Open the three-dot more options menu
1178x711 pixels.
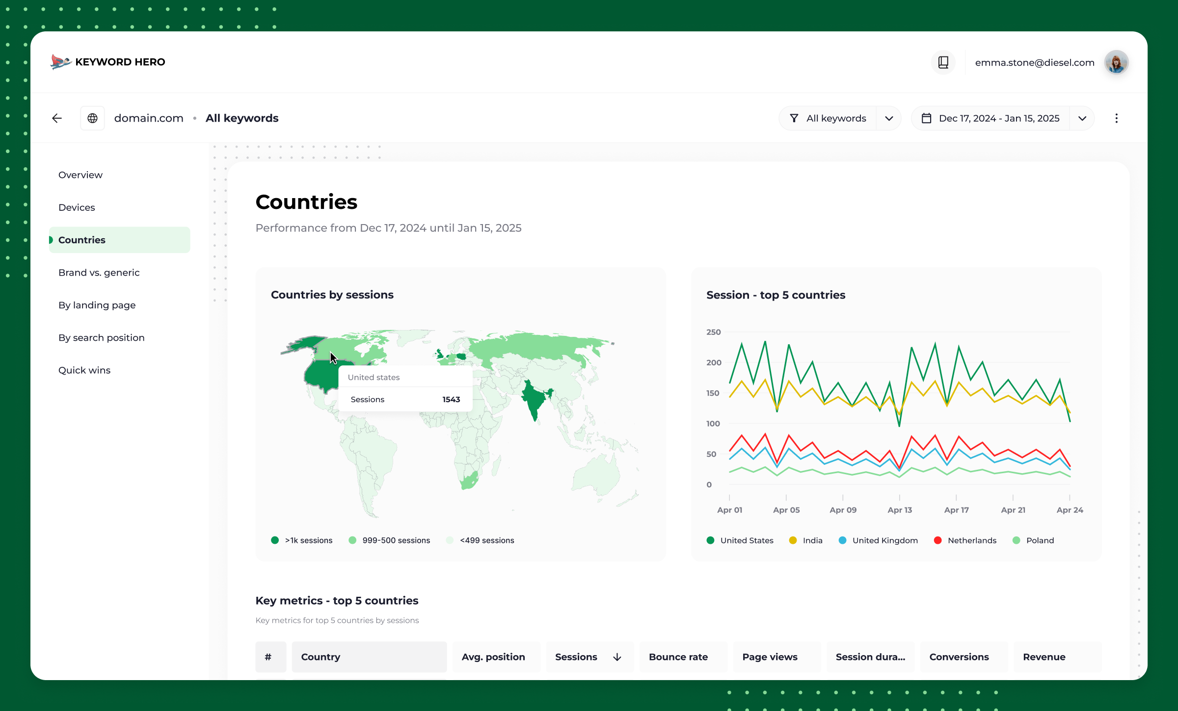click(x=1116, y=118)
